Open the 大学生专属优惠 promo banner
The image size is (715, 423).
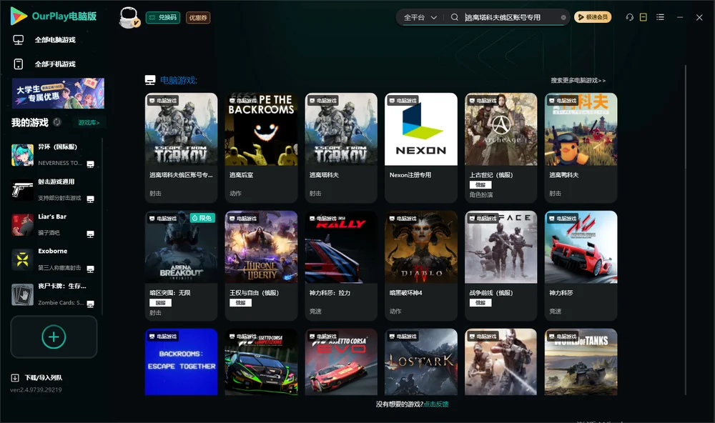click(x=59, y=93)
